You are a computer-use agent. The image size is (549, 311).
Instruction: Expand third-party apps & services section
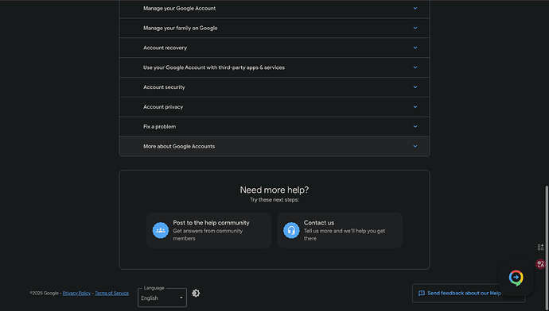[x=274, y=67]
